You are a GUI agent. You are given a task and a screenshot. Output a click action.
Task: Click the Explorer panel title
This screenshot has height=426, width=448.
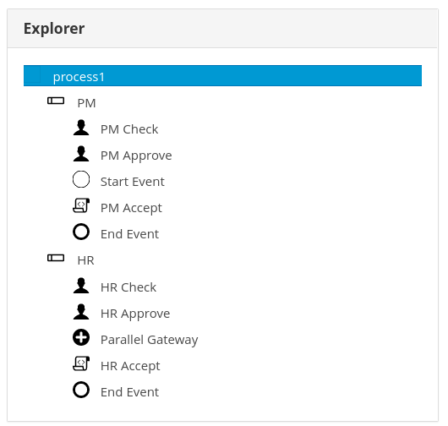pyautogui.click(x=54, y=29)
